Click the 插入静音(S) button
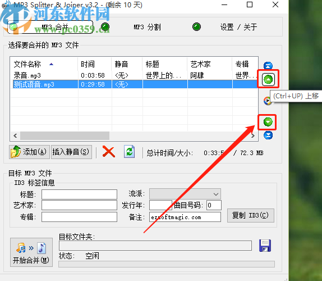Image resolution: width=322 pixels, height=281 pixels. tap(71, 152)
